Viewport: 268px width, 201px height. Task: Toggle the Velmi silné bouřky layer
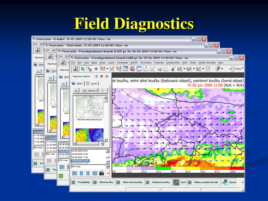[x=130, y=182]
